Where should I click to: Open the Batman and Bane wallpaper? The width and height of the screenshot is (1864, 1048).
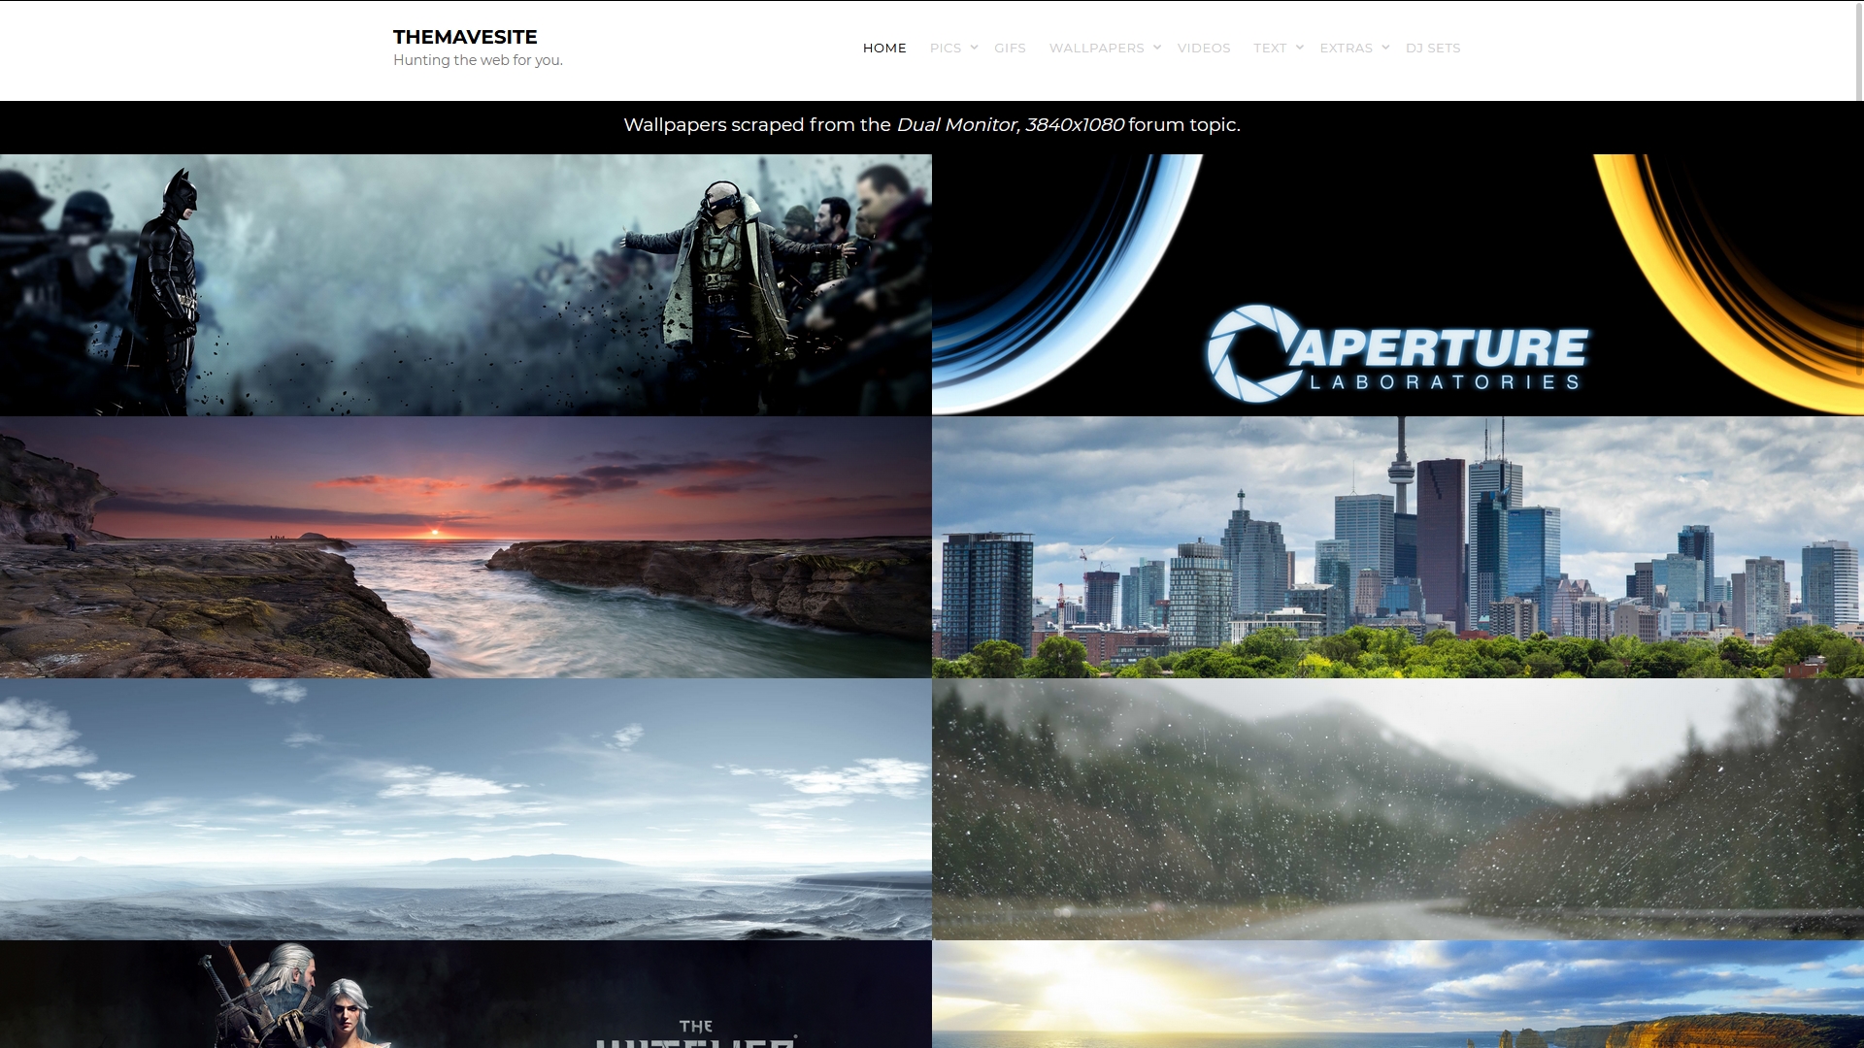click(x=466, y=285)
